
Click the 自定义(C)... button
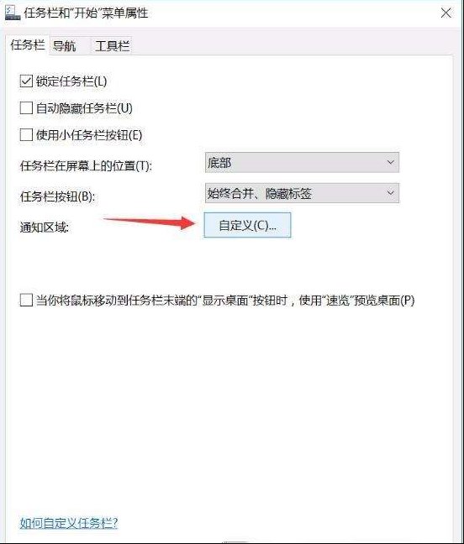[x=247, y=225]
